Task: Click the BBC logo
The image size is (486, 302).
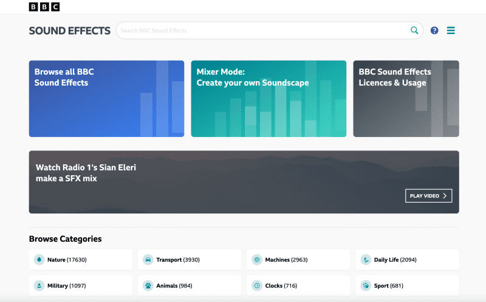Action: pyautogui.click(x=44, y=7)
